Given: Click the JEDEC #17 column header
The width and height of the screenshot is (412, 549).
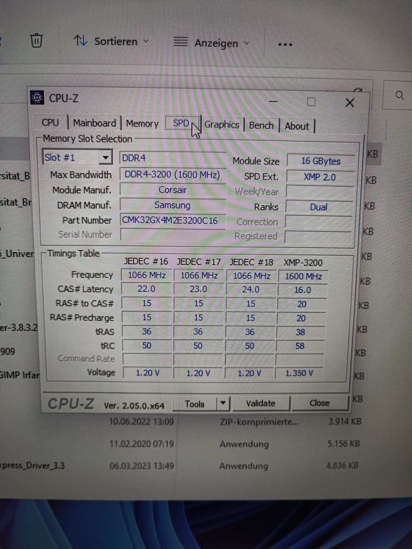Looking at the screenshot, I should pos(199,262).
